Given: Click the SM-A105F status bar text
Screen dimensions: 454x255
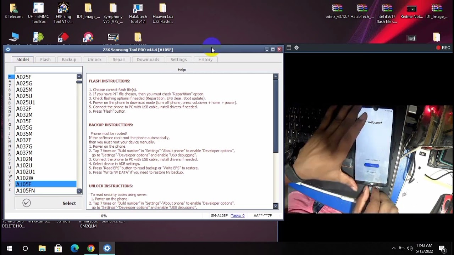Looking at the screenshot, I should coord(219,215).
